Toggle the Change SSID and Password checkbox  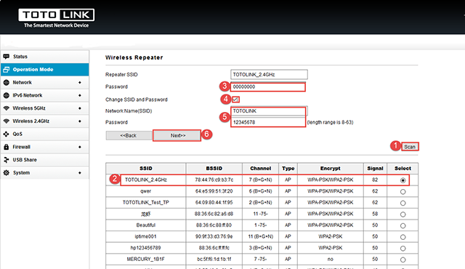click(235, 100)
